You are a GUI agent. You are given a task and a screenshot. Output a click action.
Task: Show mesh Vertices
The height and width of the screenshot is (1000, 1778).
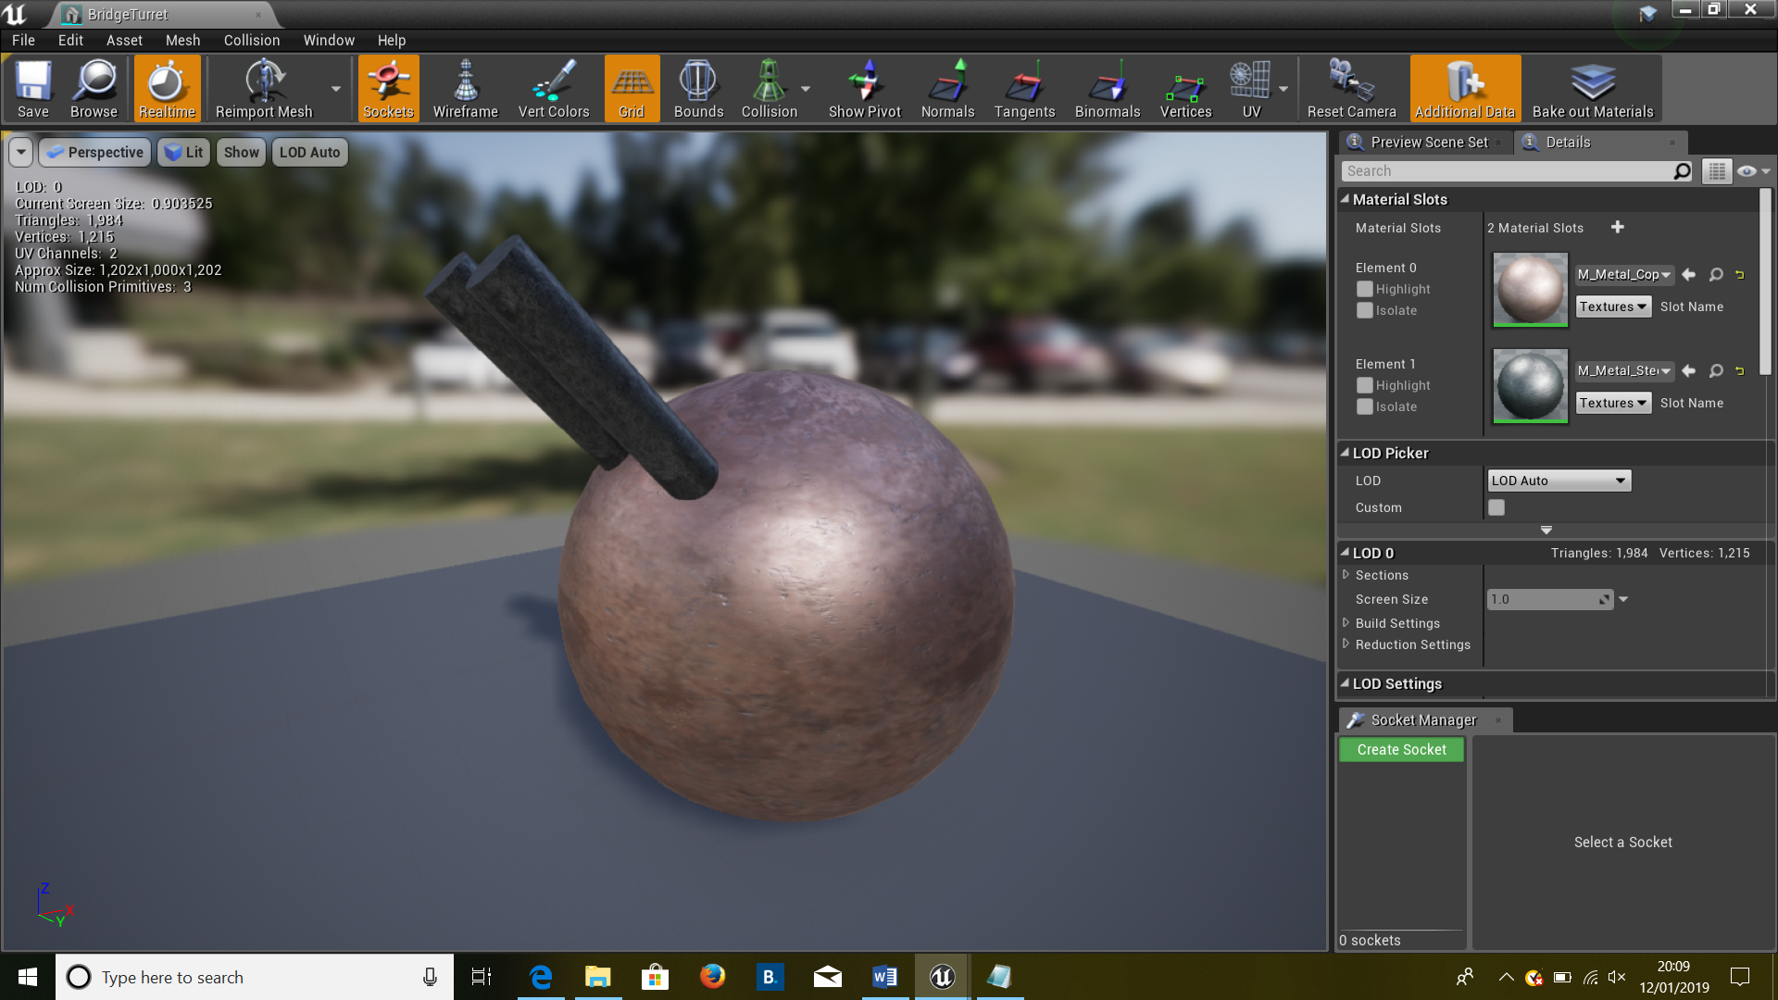(x=1185, y=89)
